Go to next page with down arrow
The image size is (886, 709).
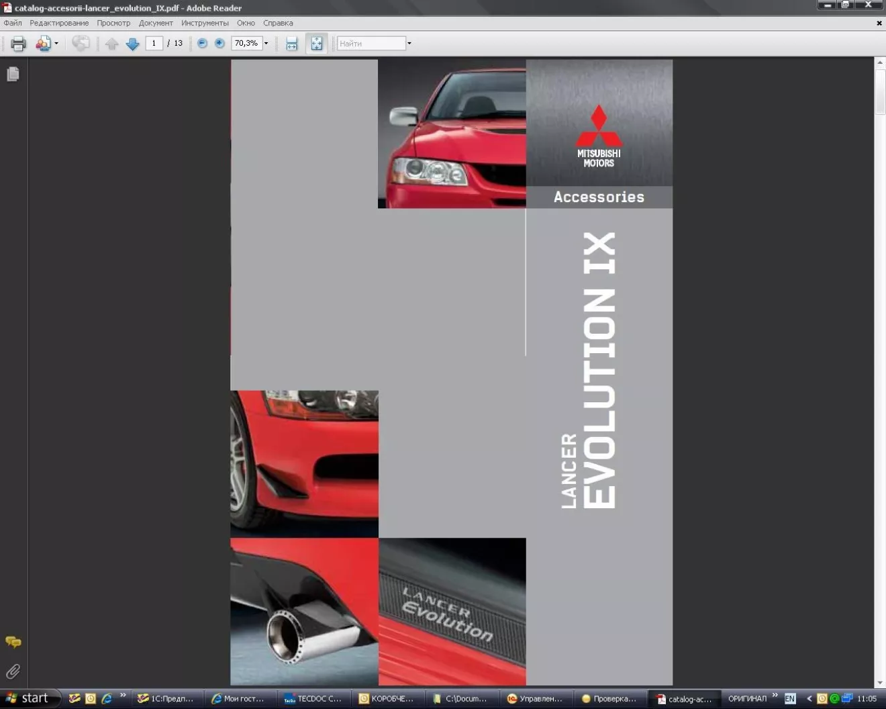click(132, 44)
